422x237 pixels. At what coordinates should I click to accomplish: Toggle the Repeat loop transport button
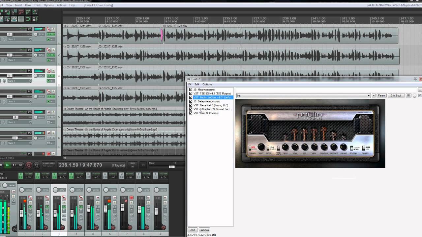37,165
